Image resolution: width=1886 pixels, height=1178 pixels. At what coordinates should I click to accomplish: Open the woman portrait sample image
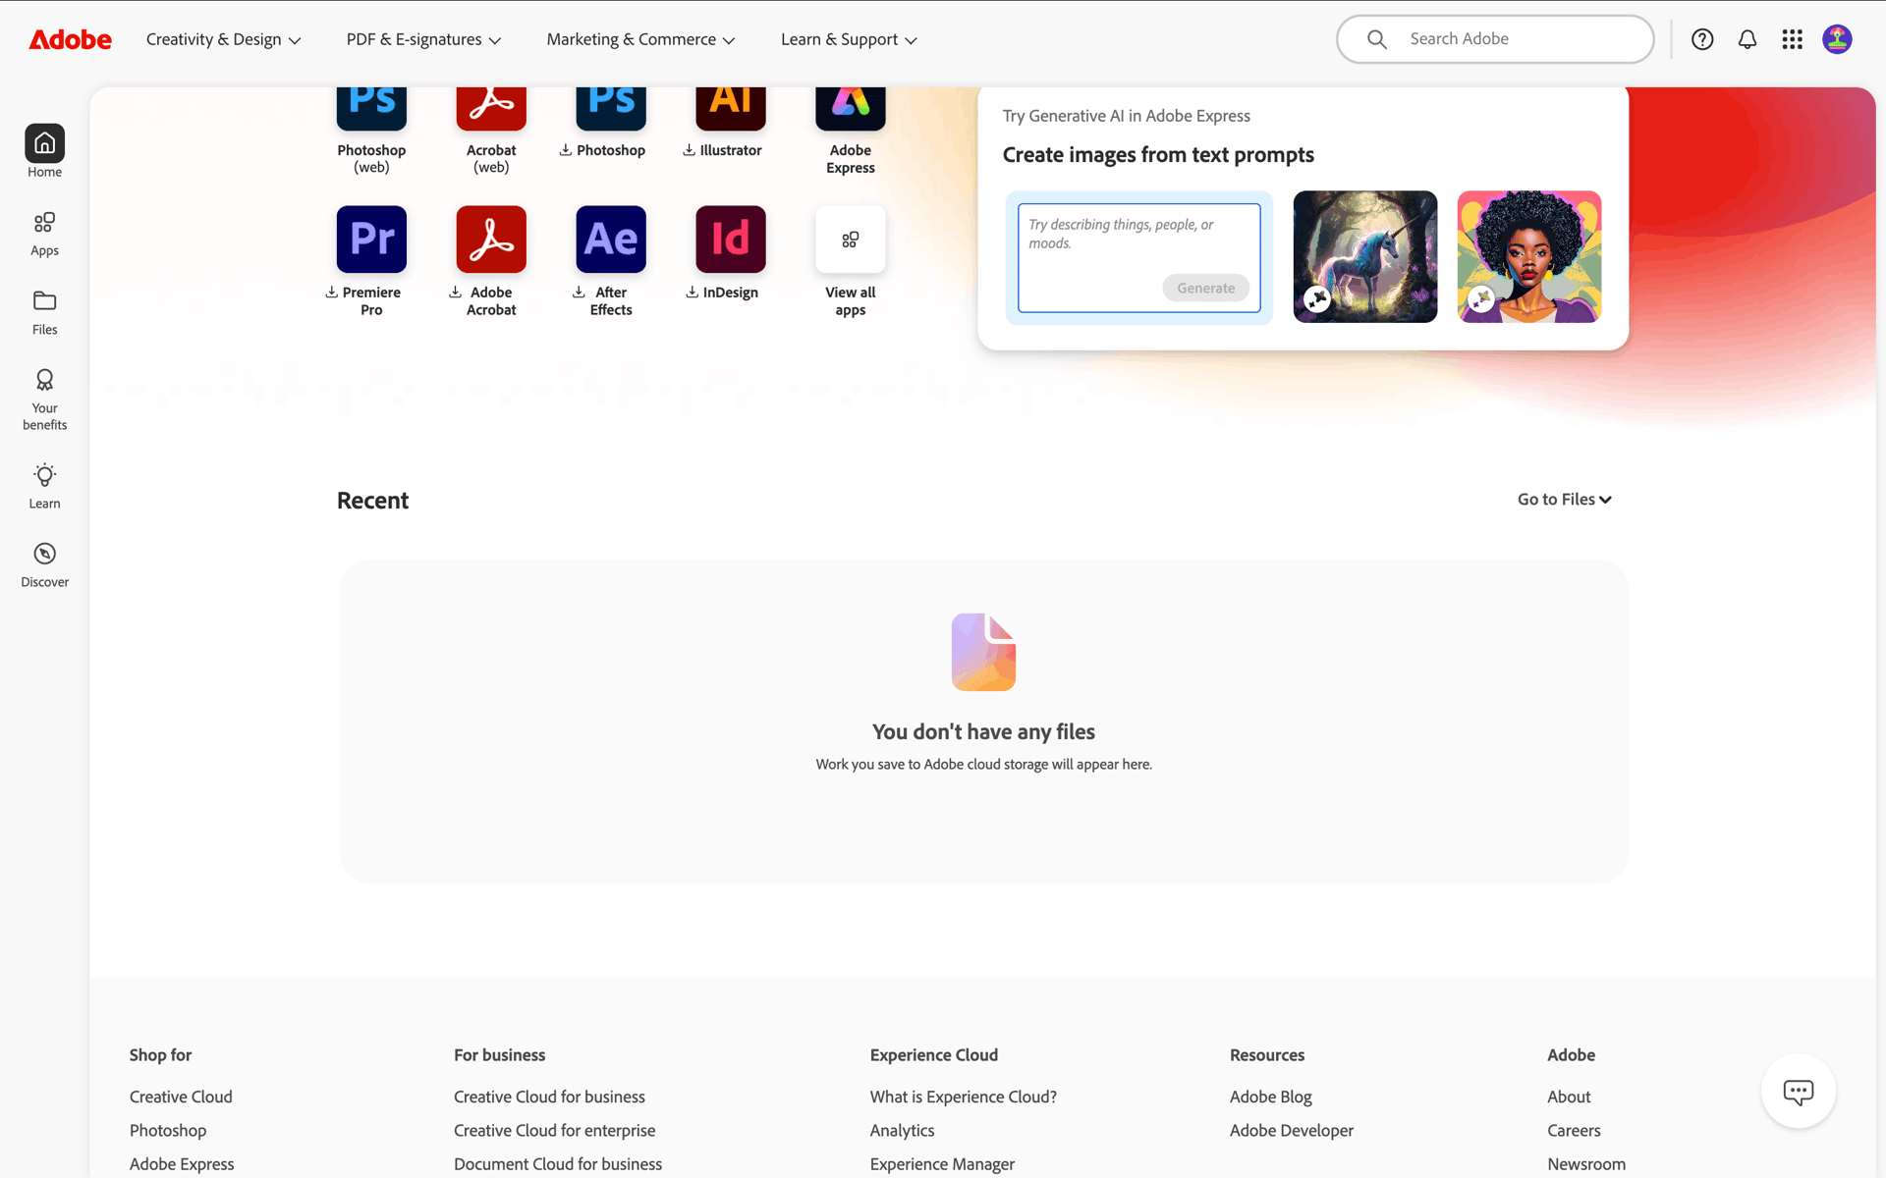coord(1529,256)
